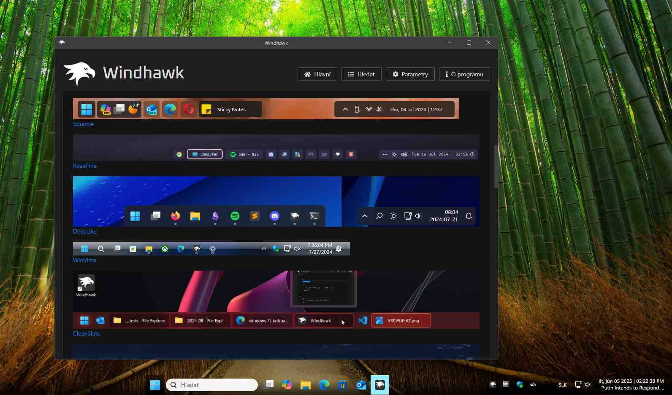Click the WinVista taskbar preview image
The height and width of the screenshot is (395, 672).
(211, 249)
